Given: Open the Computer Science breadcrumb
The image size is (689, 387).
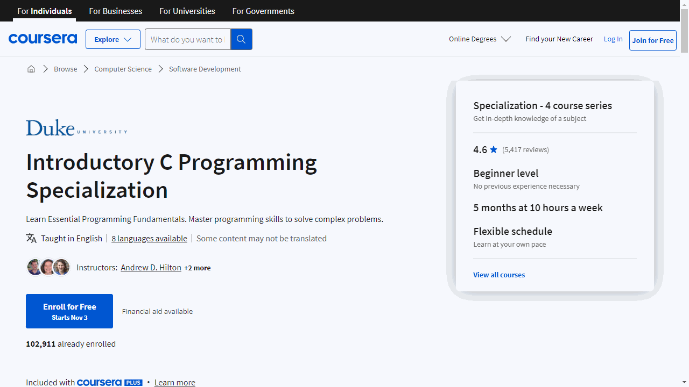Looking at the screenshot, I should pyautogui.click(x=123, y=69).
